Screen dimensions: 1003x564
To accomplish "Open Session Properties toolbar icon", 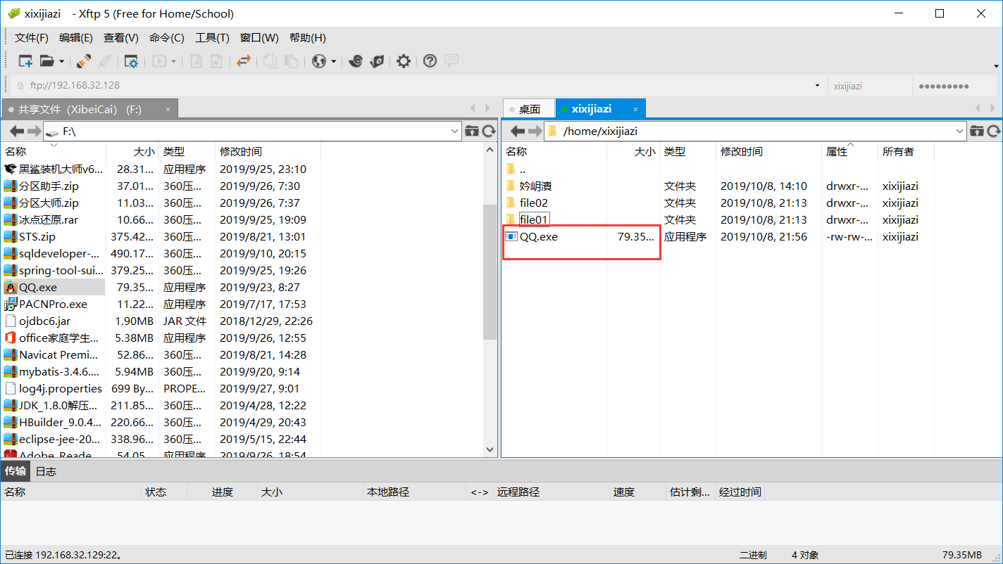I will click(131, 61).
